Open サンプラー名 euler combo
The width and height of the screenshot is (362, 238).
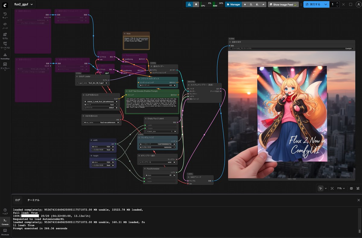(x=157, y=162)
